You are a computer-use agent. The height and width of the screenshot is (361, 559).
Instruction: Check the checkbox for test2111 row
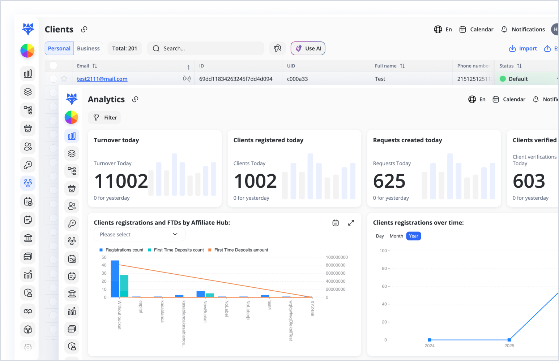(x=54, y=79)
